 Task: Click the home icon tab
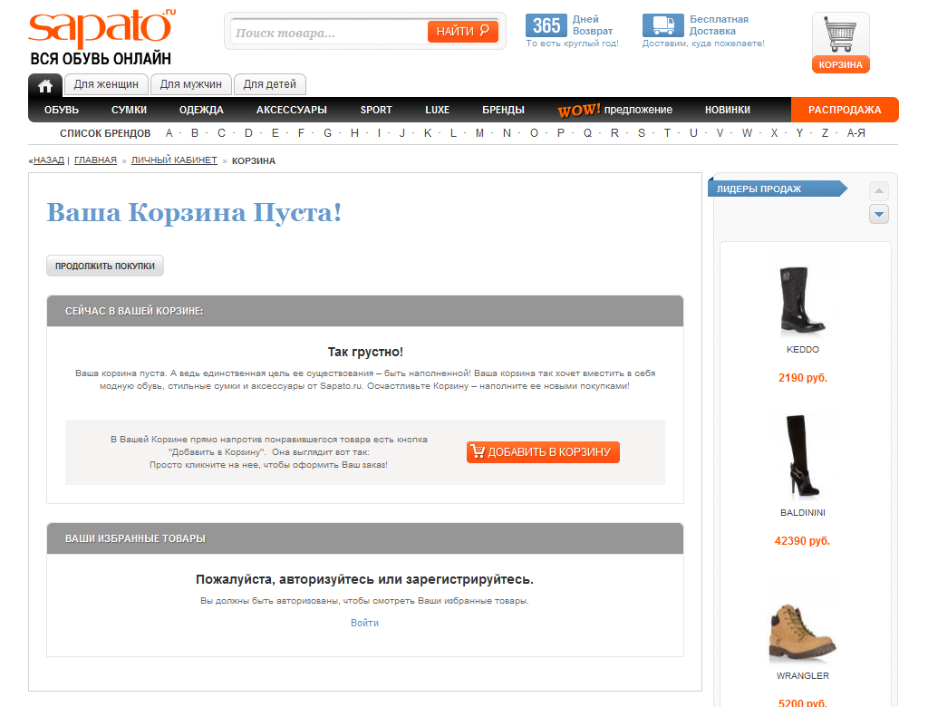44,85
